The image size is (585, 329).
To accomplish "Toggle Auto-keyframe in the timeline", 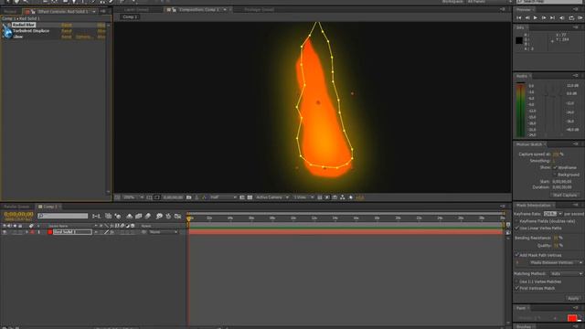I will [x=168, y=216].
